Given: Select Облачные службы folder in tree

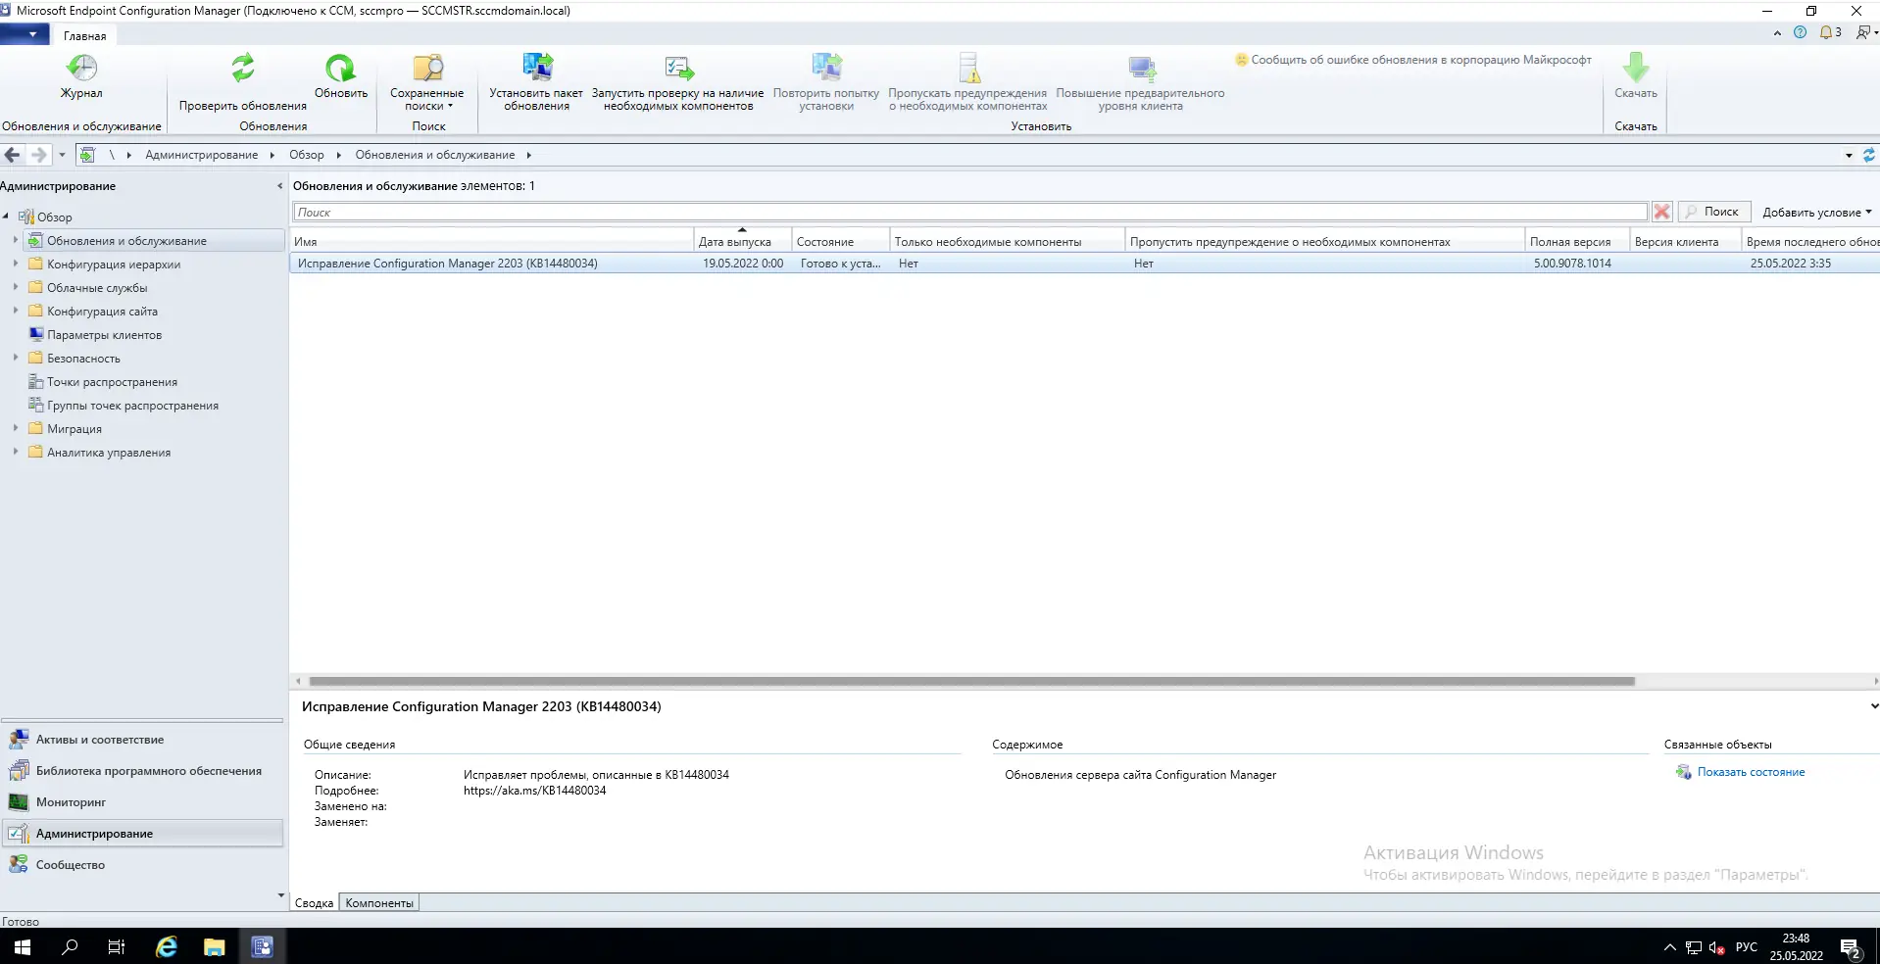Looking at the screenshot, I should tap(97, 288).
